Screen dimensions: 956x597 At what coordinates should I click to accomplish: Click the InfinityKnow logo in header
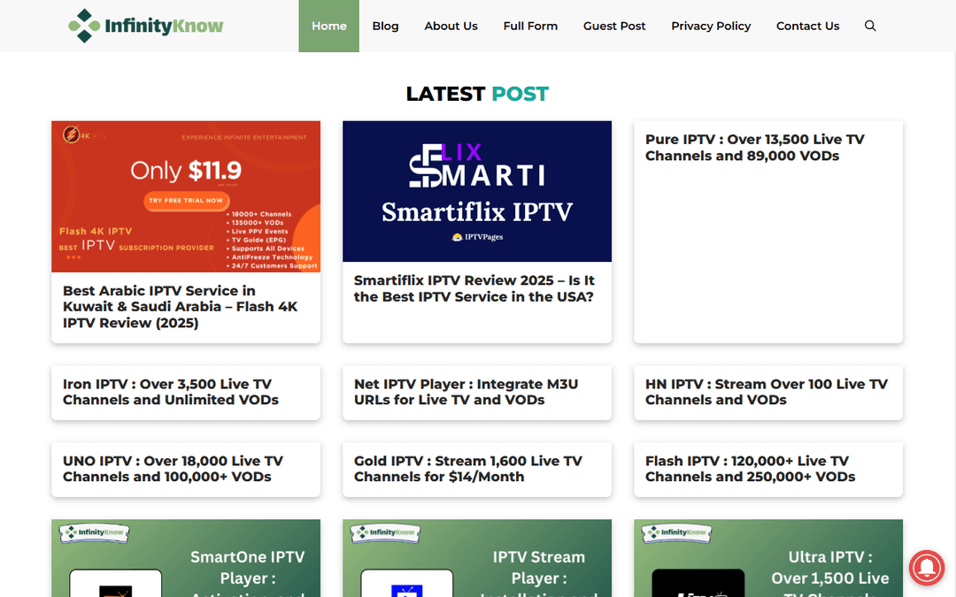(x=146, y=26)
